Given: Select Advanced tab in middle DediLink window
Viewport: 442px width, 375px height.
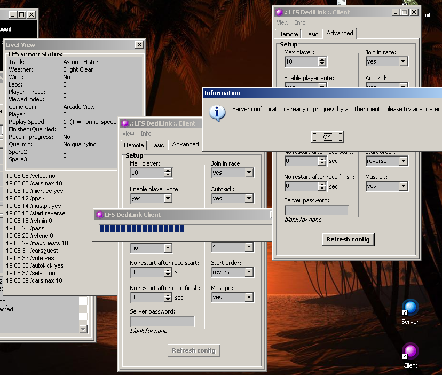Looking at the screenshot, I should (185, 144).
